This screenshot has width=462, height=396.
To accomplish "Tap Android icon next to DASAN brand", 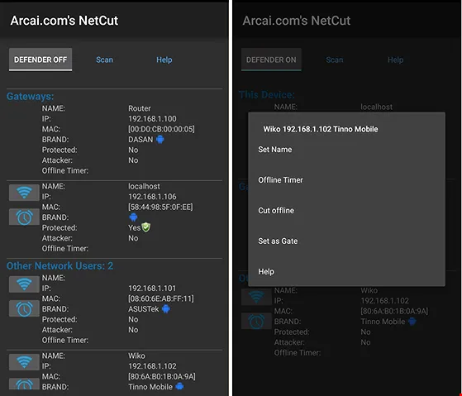I will pyautogui.click(x=160, y=140).
